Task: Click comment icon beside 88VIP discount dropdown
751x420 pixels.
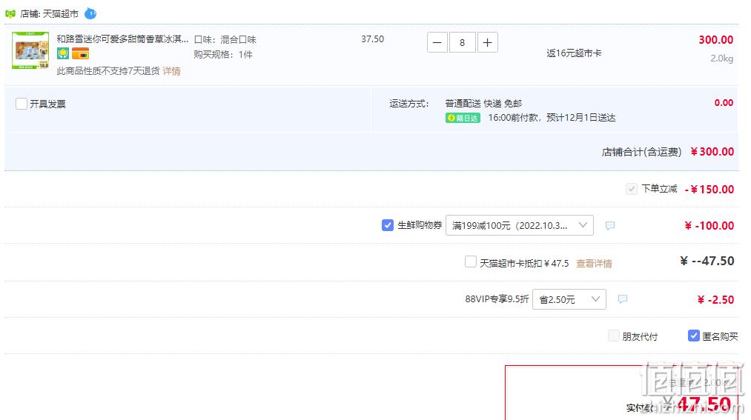Action: coord(622,299)
